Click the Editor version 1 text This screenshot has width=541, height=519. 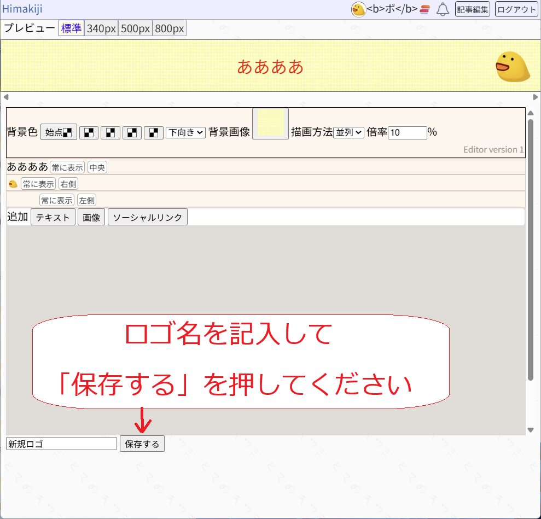(493, 150)
